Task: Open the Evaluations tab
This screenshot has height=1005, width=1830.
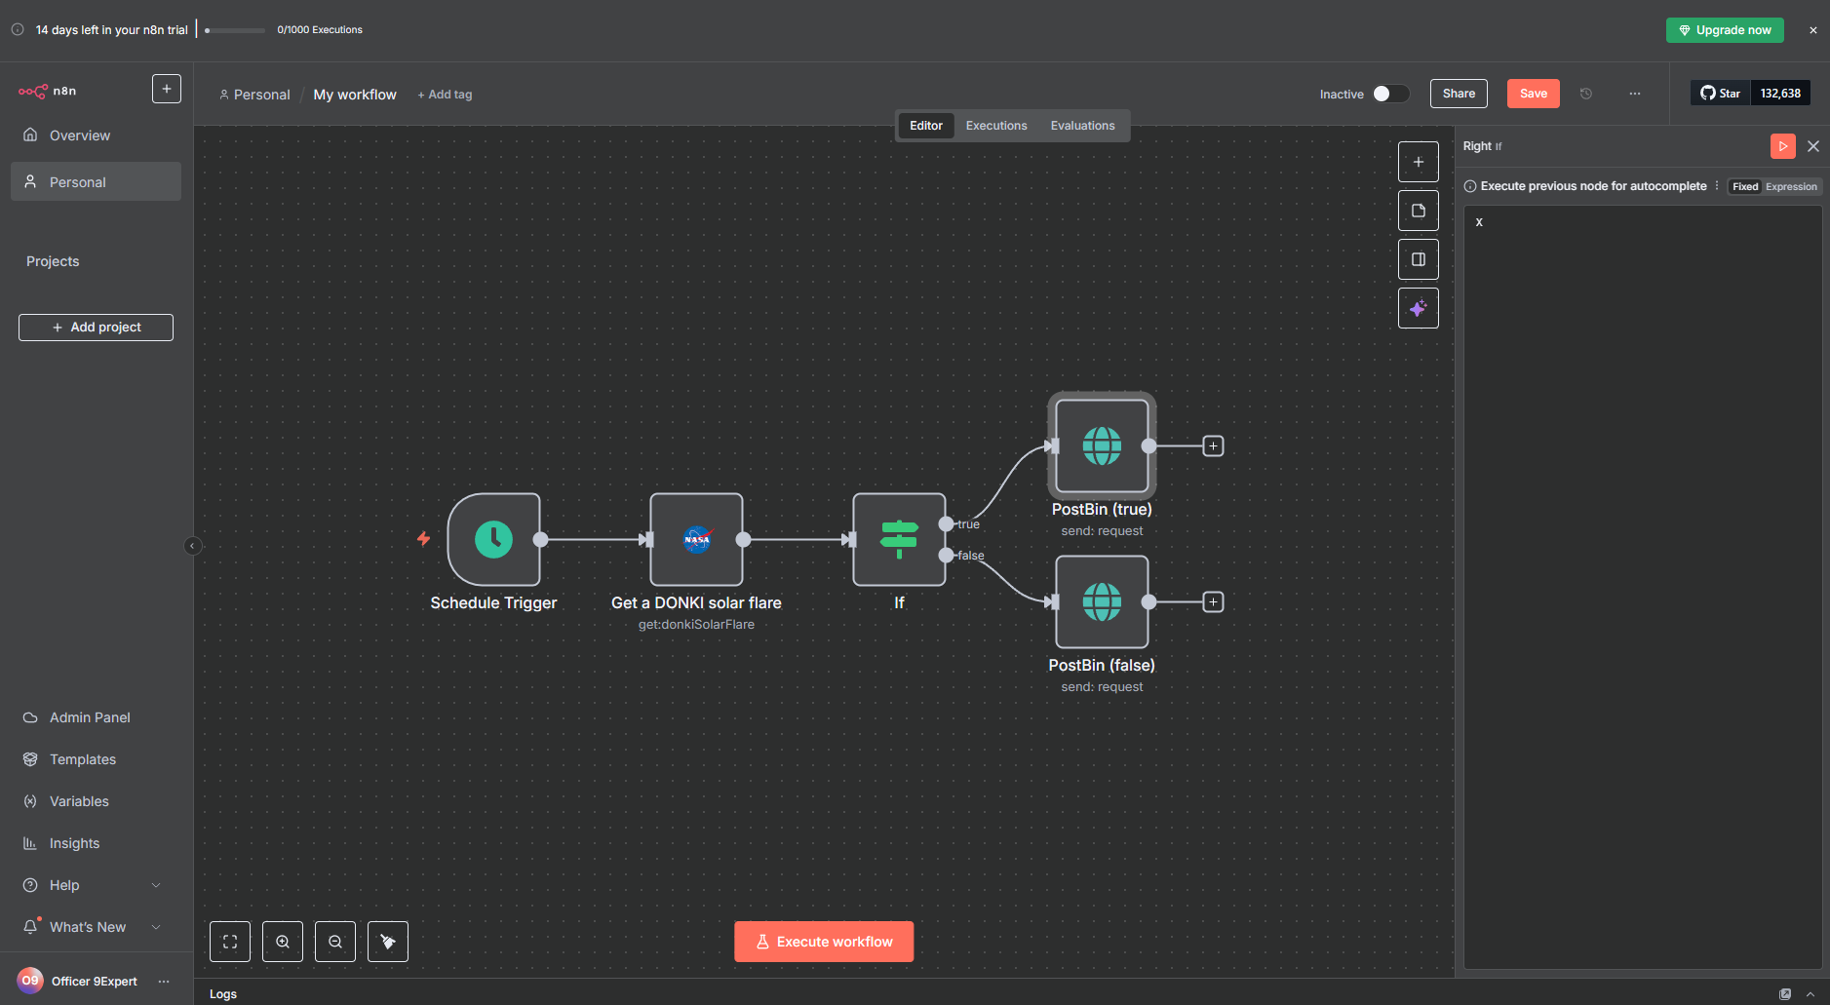Action: click(1082, 126)
